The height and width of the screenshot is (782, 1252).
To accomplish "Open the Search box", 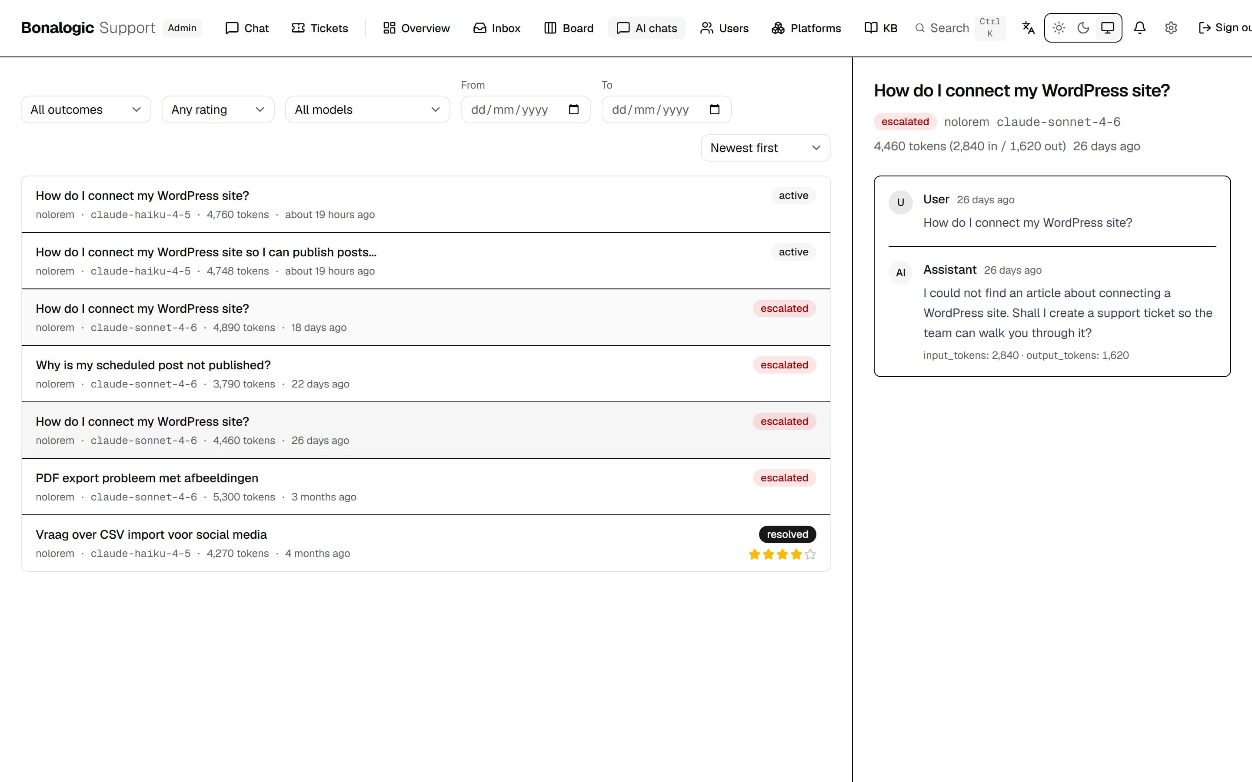I will pos(960,28).
